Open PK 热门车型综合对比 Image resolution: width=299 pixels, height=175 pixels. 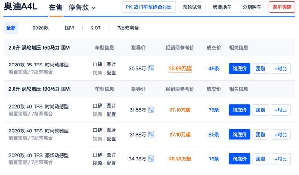coord(149,7)
